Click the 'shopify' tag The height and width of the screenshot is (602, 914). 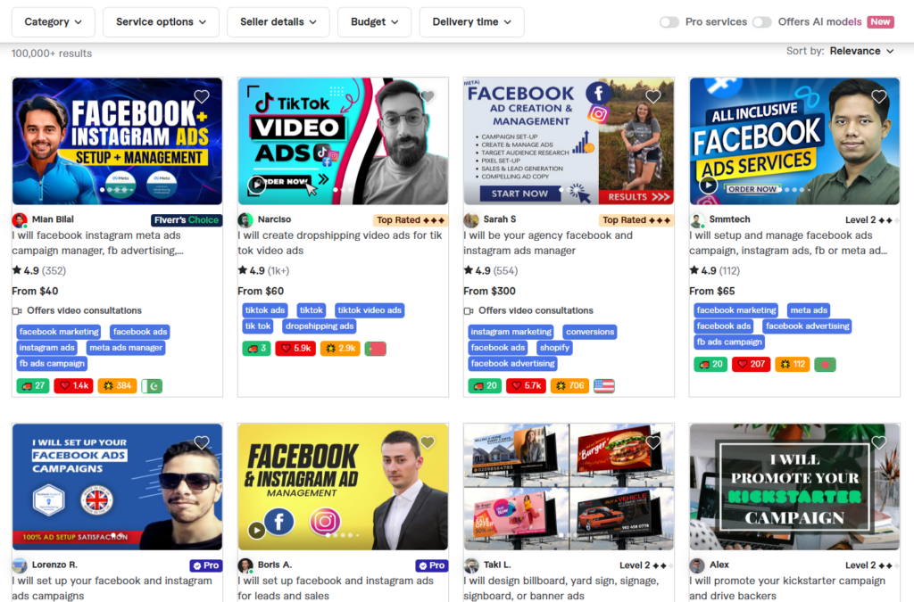(x=554, y=348)
